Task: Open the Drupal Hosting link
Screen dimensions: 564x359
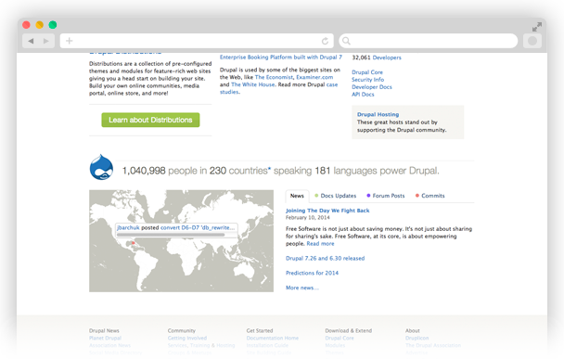Action: click(378, 114)
